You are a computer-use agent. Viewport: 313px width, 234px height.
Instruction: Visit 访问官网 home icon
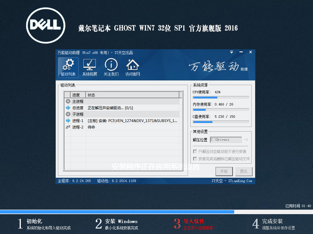pyautogui.click(x=132, y=67)
